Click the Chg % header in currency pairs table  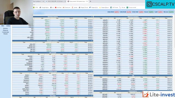(x=153, y=18)
